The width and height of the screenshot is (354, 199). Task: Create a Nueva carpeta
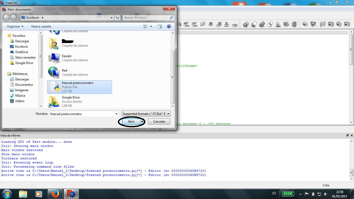41,26
